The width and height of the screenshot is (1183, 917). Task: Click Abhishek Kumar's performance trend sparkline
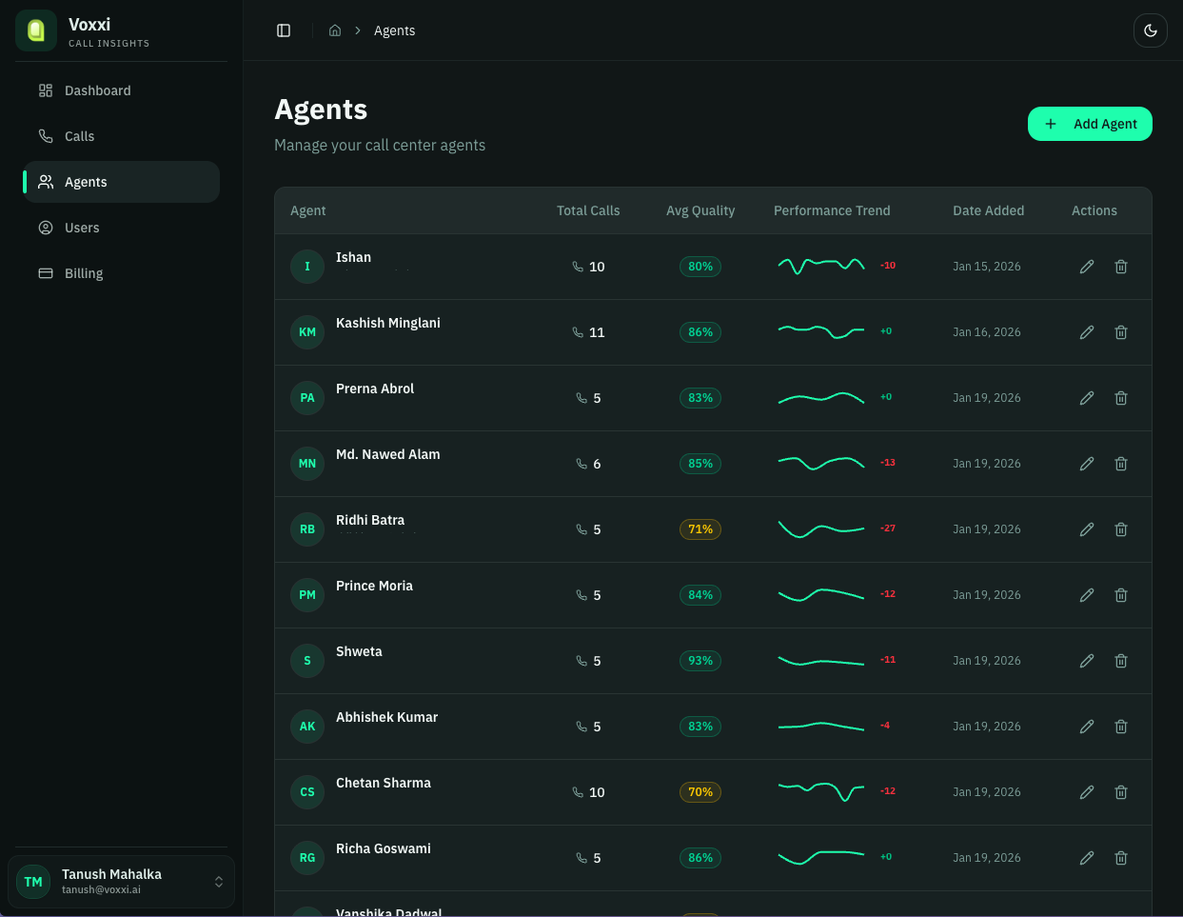click(821, 727)
